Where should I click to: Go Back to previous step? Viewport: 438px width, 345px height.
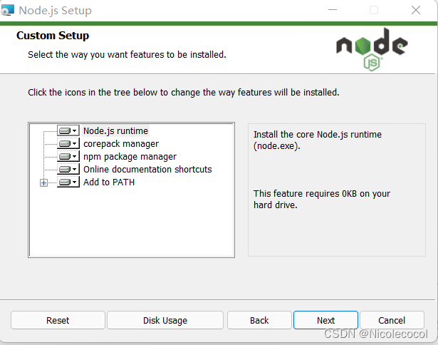[x=259, y=320]
